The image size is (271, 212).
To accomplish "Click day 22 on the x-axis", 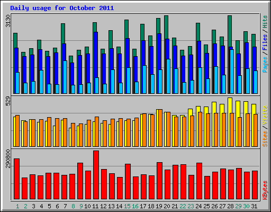I will click(x=183, y=206).
